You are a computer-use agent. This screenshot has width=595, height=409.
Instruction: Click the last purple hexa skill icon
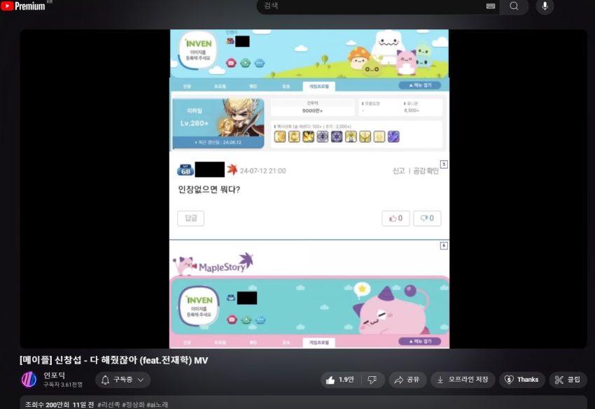pos(393,136)
